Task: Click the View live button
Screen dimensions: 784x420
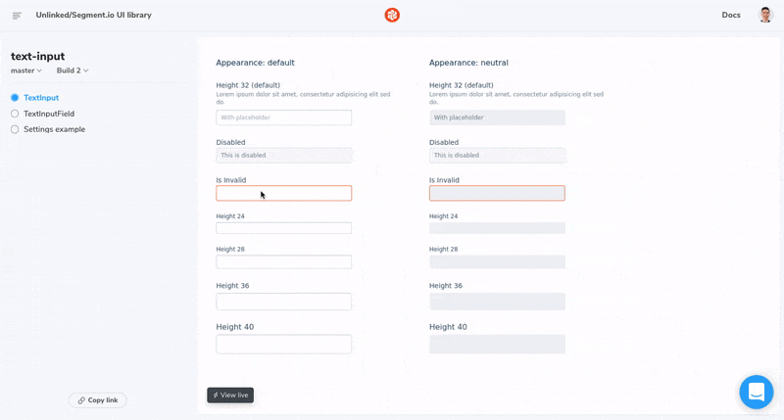Action: [230, 395]
